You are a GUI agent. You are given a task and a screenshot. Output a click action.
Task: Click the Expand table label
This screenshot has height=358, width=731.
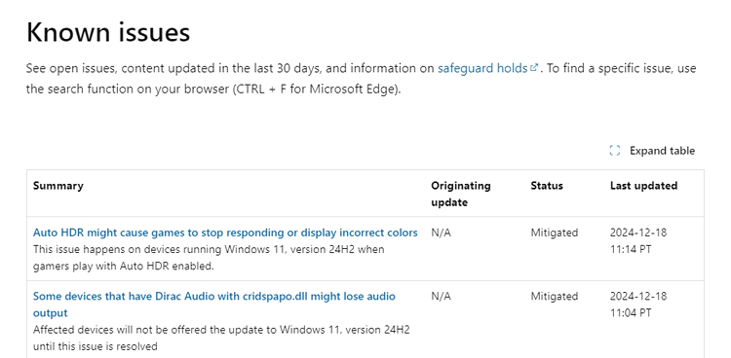(x=662, y=151)
